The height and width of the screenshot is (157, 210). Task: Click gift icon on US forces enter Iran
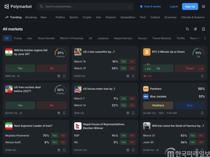point(128,113)
